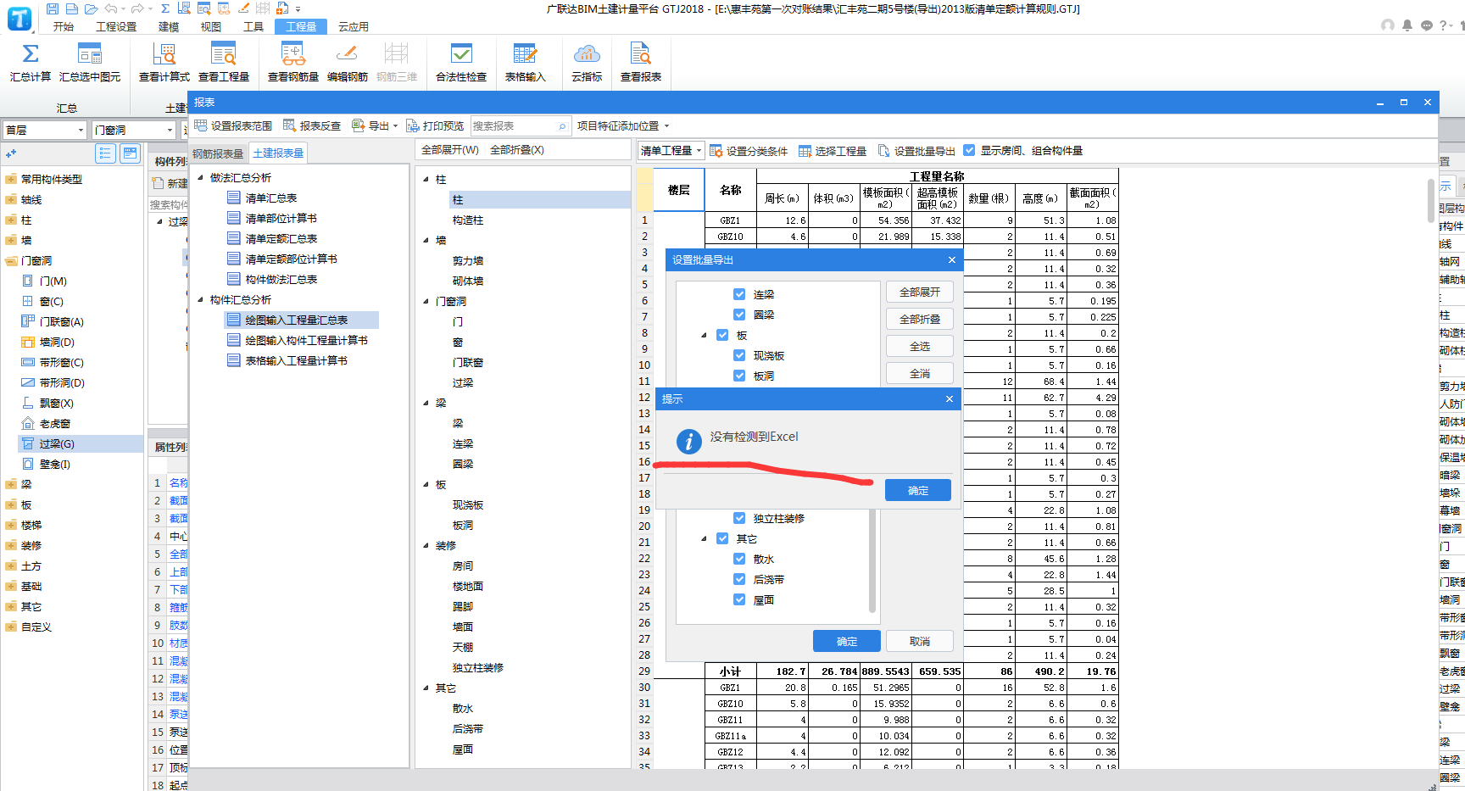
Task: Switch to 钢筋报表量 tab
Action: pyautogui.click(x=218, y=153)
